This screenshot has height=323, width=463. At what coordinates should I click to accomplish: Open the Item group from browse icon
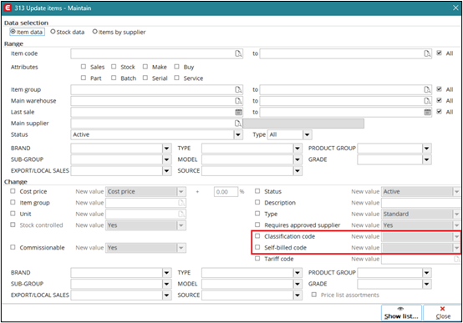click(x=238, y=89)
